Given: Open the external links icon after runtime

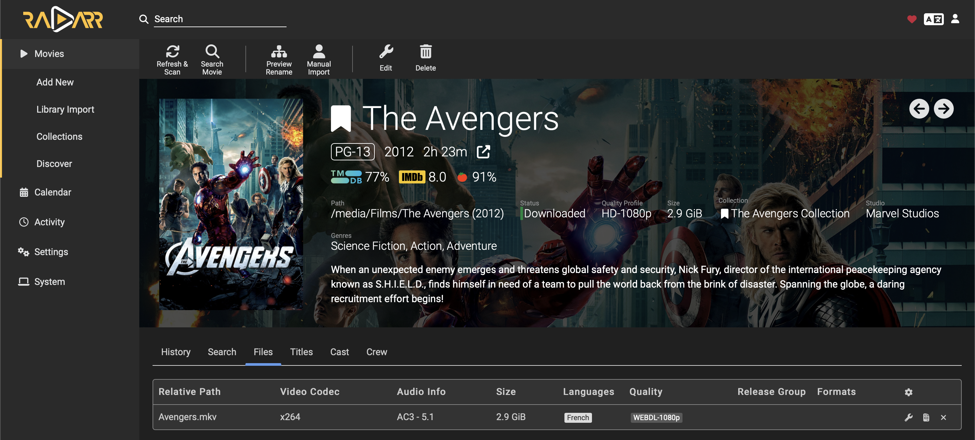Looking at the screenshot, I should click(483, 151).
